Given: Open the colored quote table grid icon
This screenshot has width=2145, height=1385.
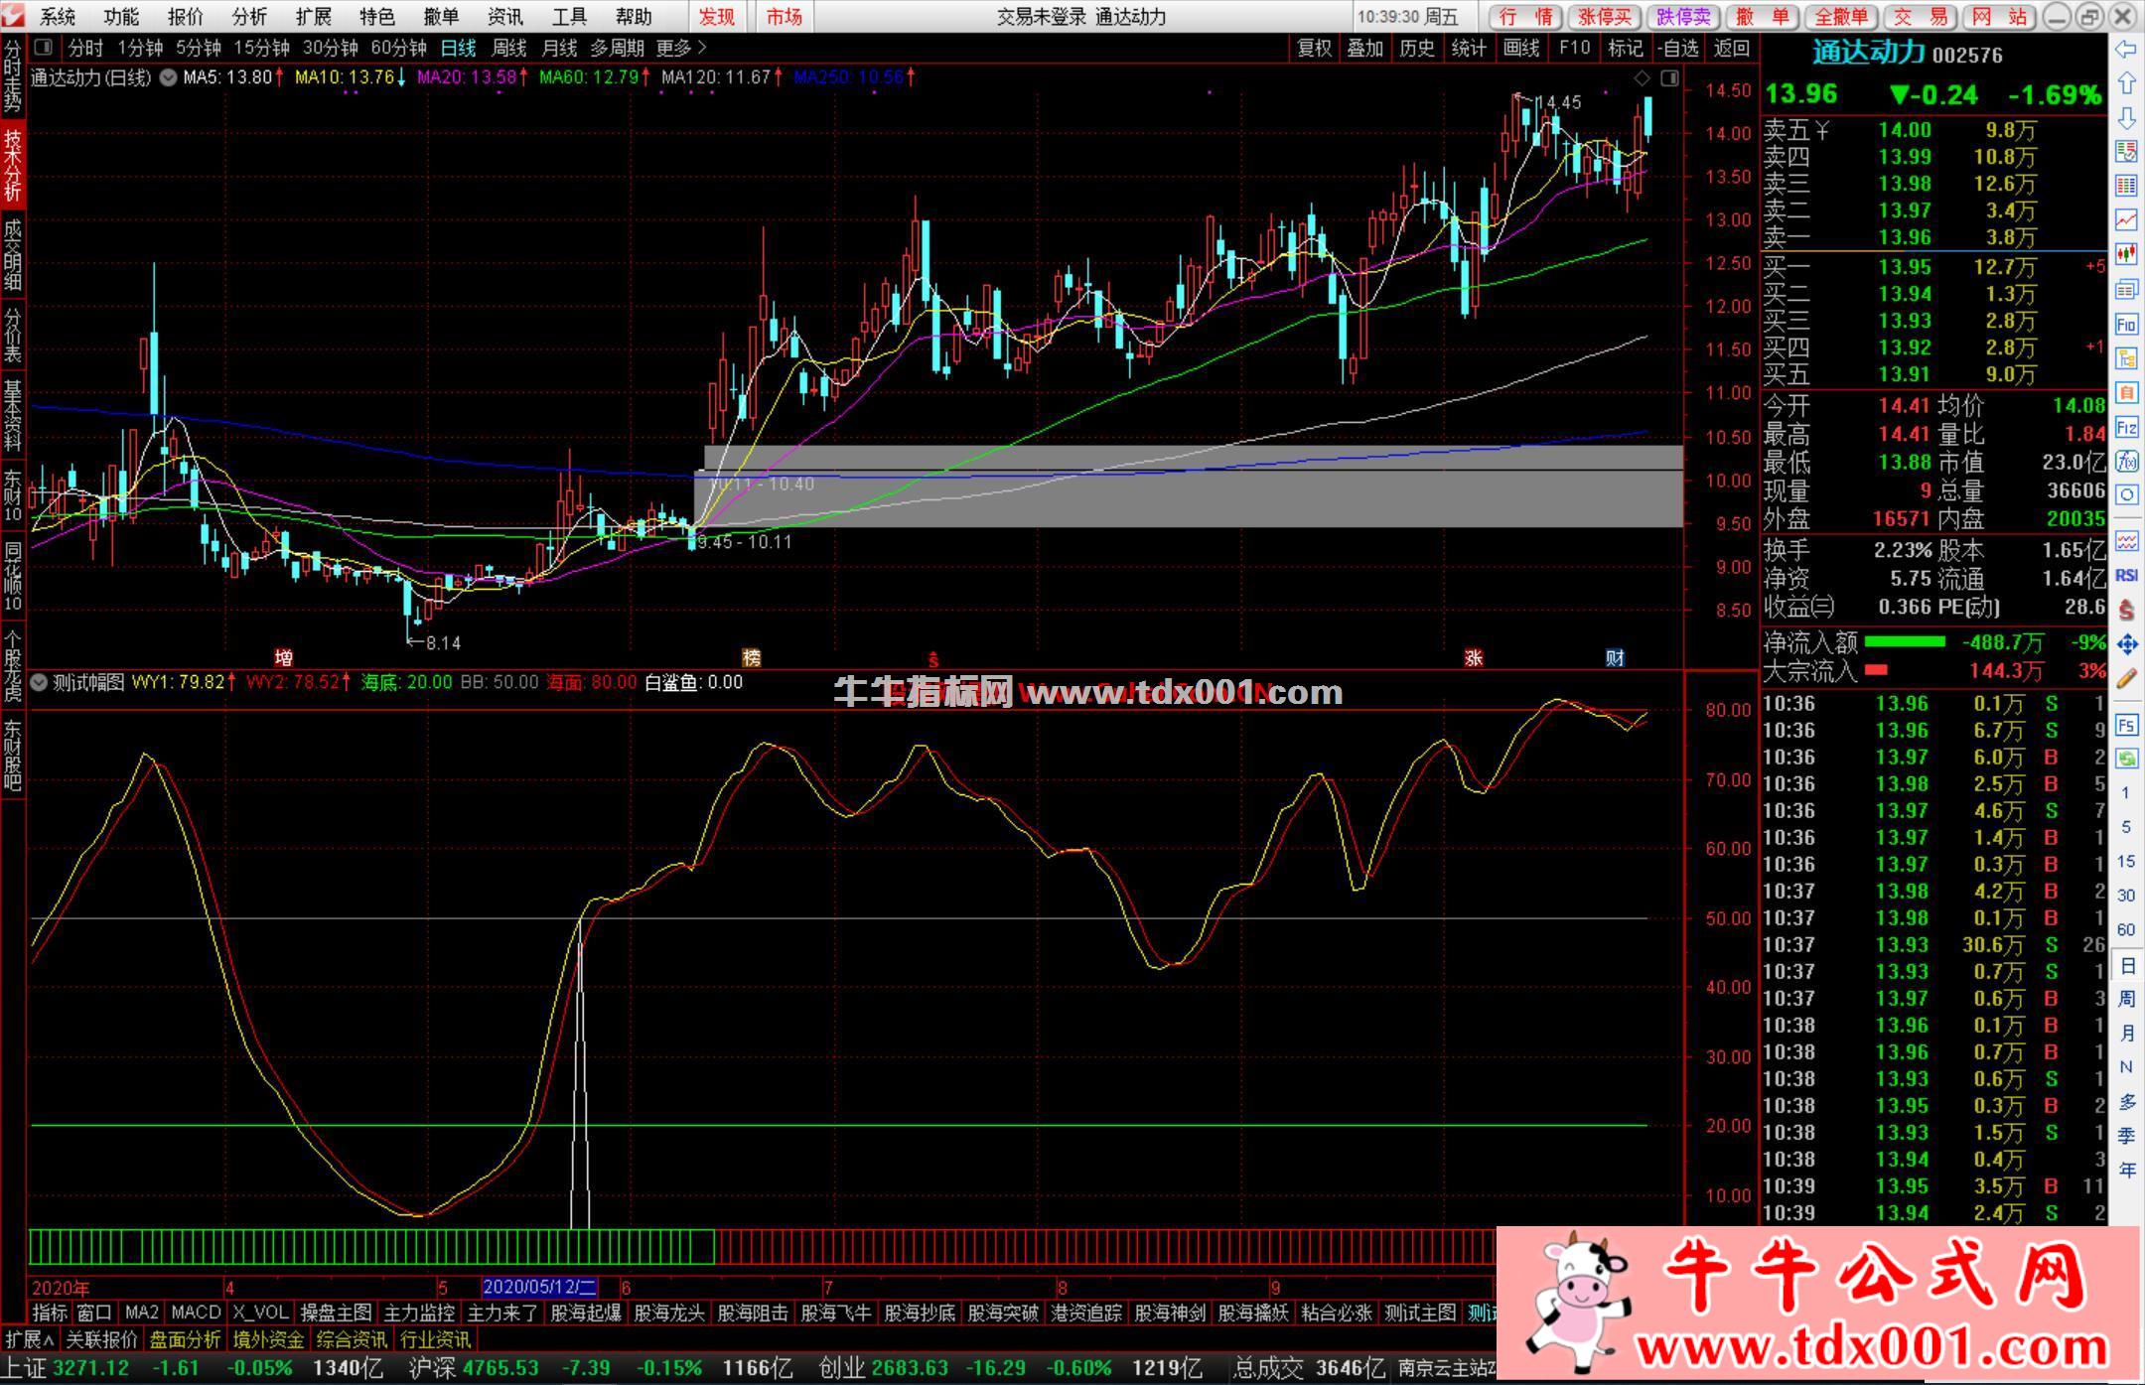Looking at the screenshot, I should pos(2126,186).
